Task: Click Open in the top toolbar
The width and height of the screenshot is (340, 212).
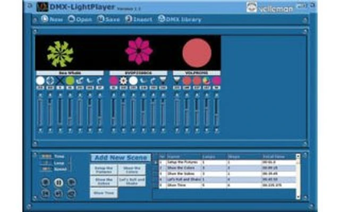Action: (80, 20)
